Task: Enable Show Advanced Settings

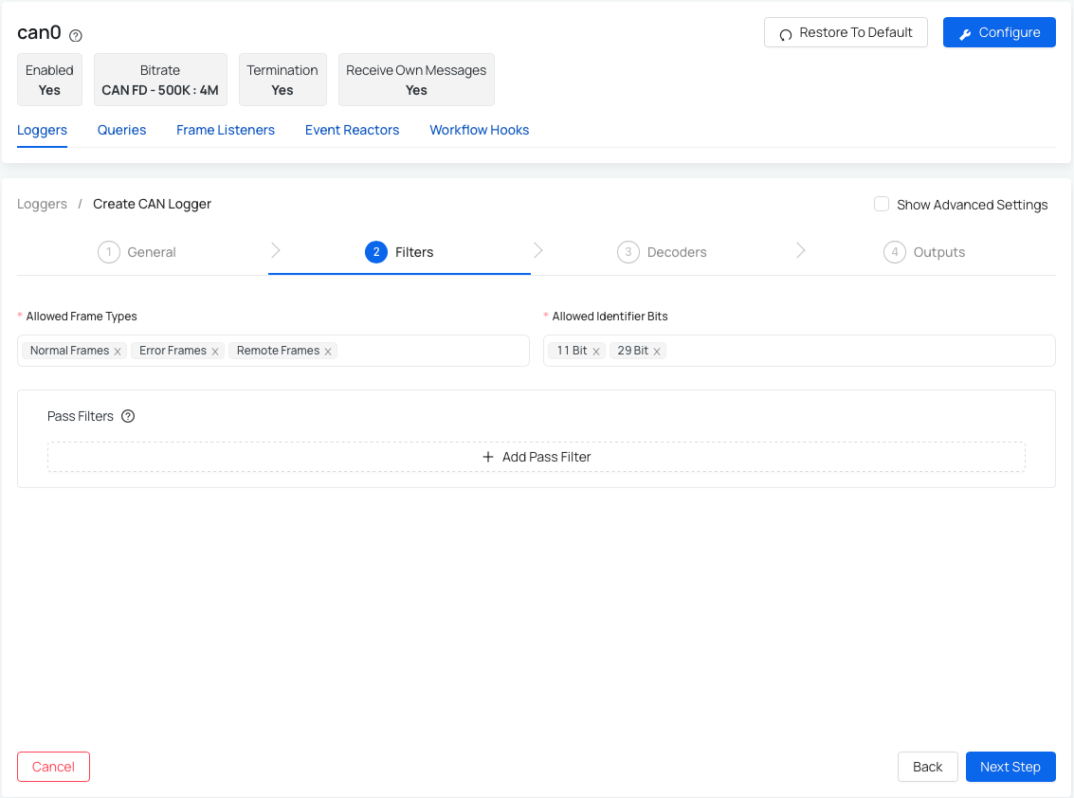Action: [x=881, y=204]
